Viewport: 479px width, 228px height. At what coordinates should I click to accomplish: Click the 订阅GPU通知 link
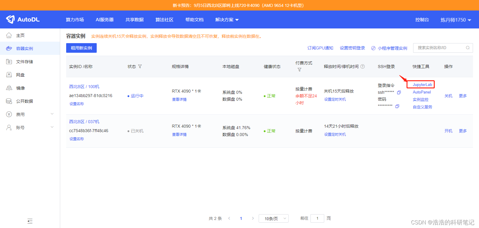[320, 48]
